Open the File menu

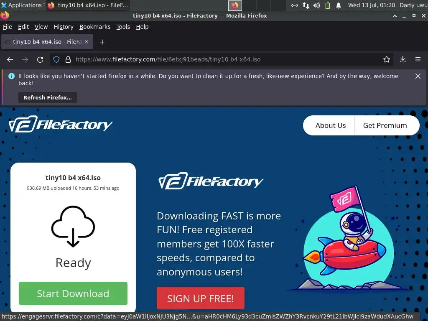[8, 27]
